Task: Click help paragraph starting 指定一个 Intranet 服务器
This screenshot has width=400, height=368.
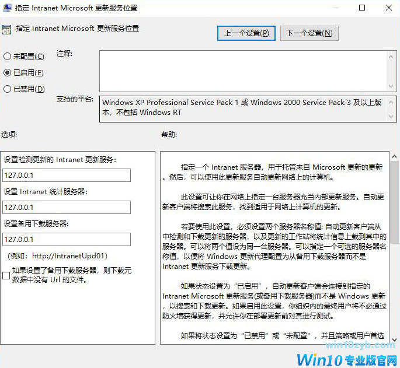Action: tap(273, 172)
